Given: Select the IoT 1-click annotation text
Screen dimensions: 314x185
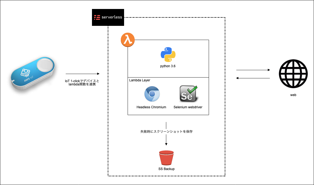Looking at the screenshot, I should (82, 82).
